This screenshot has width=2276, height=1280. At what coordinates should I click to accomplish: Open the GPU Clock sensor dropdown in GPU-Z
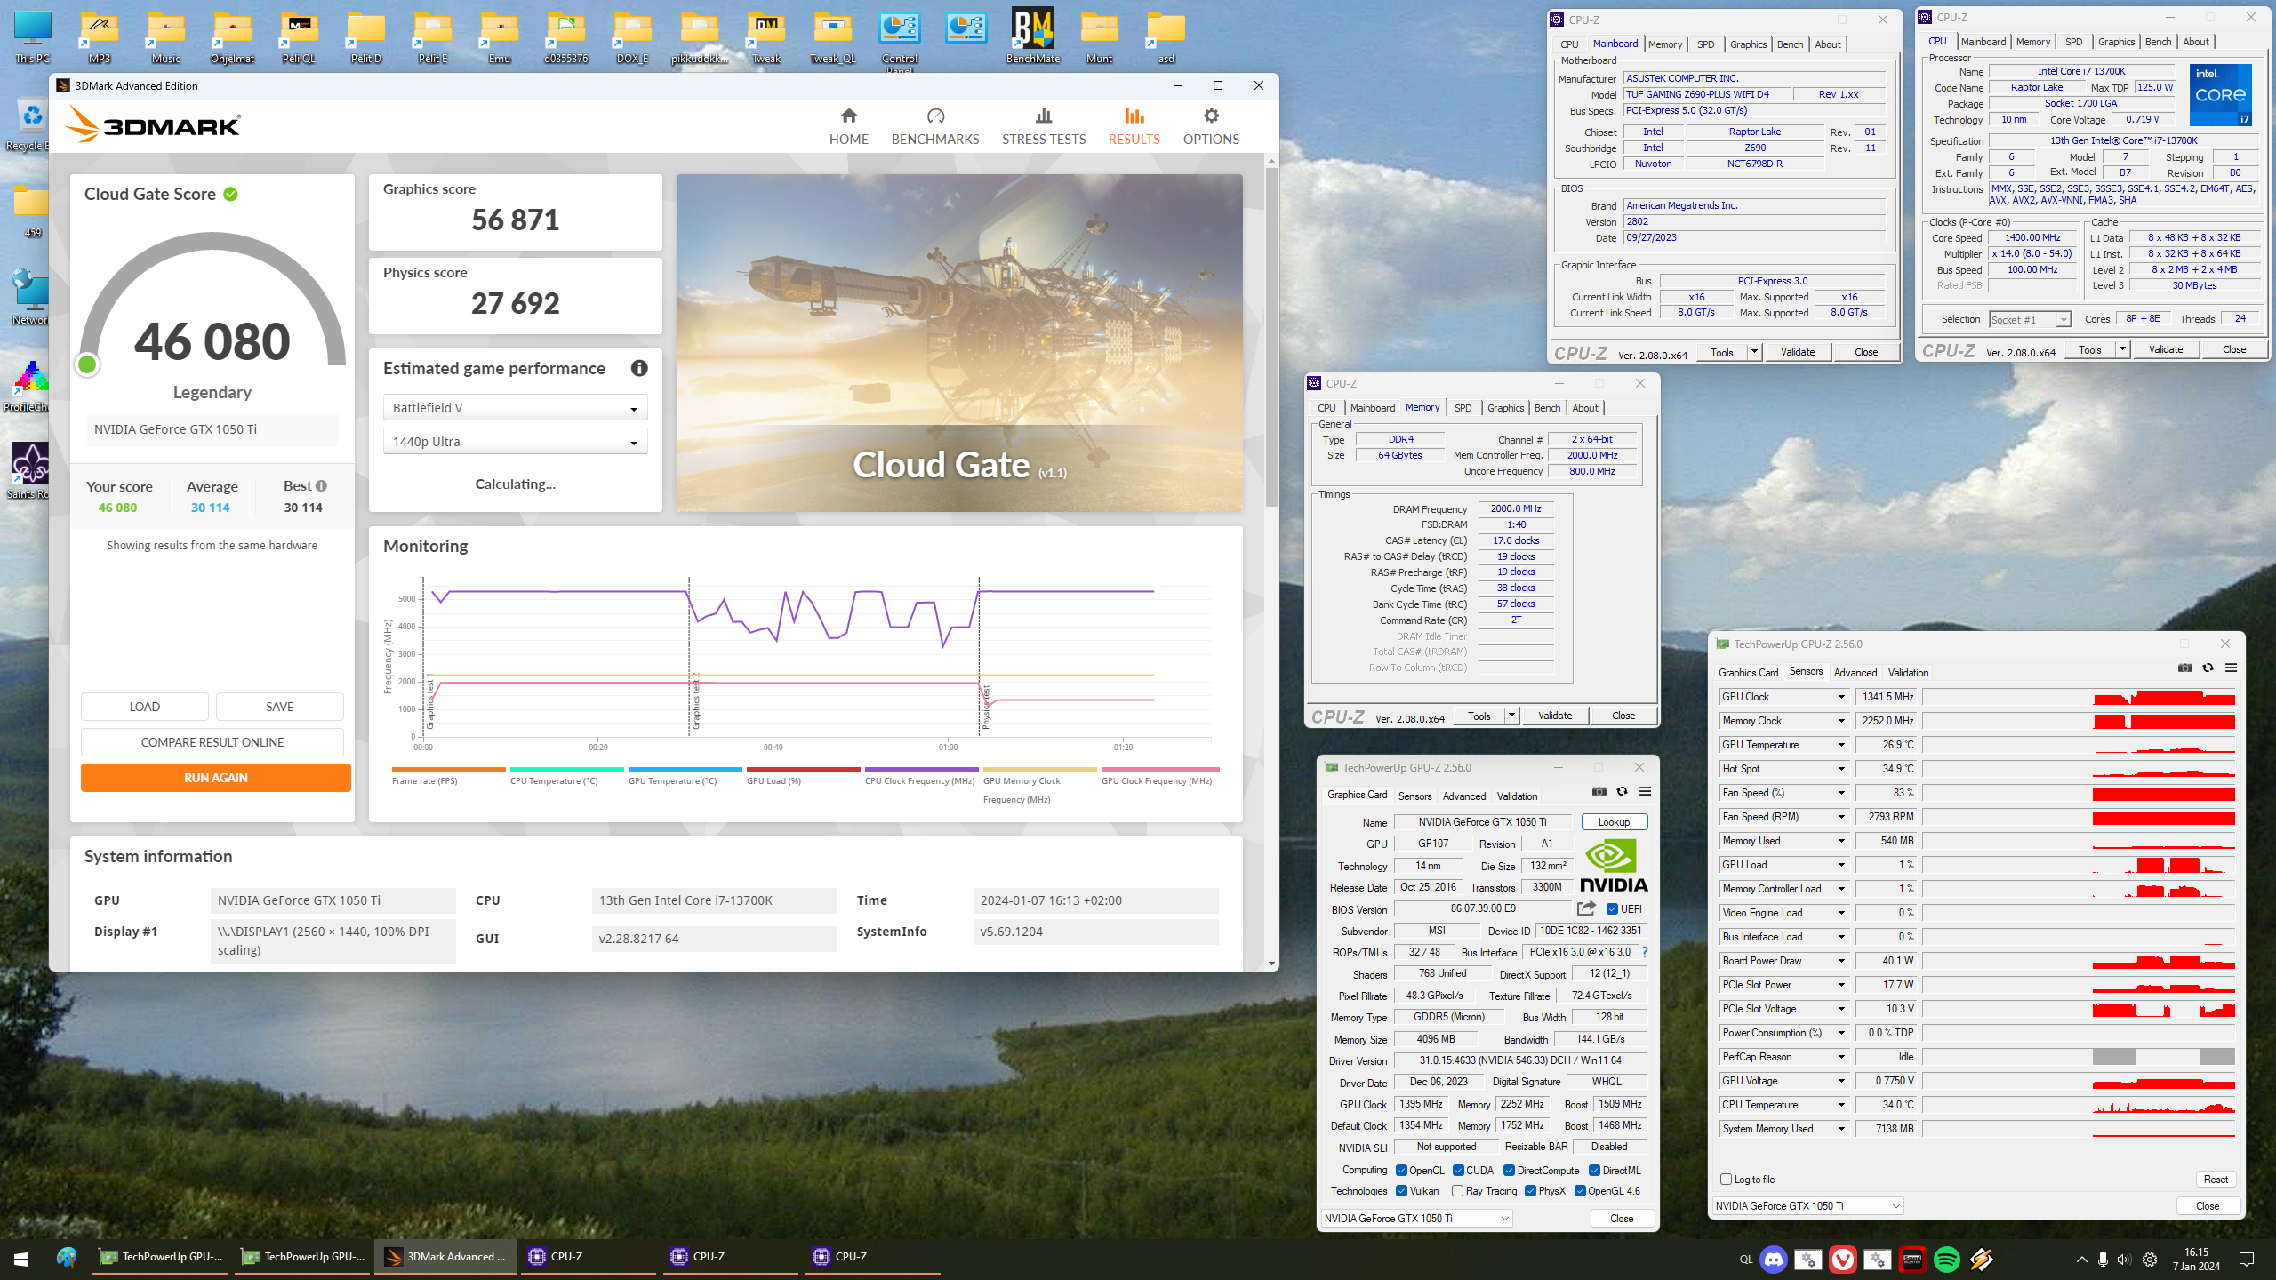click(1841, 697)
